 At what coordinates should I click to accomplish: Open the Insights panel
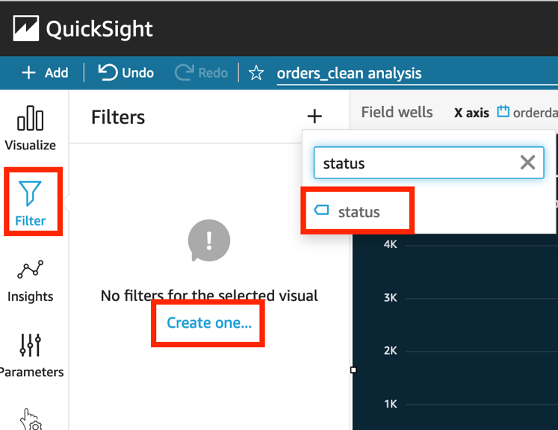[30, 281]
